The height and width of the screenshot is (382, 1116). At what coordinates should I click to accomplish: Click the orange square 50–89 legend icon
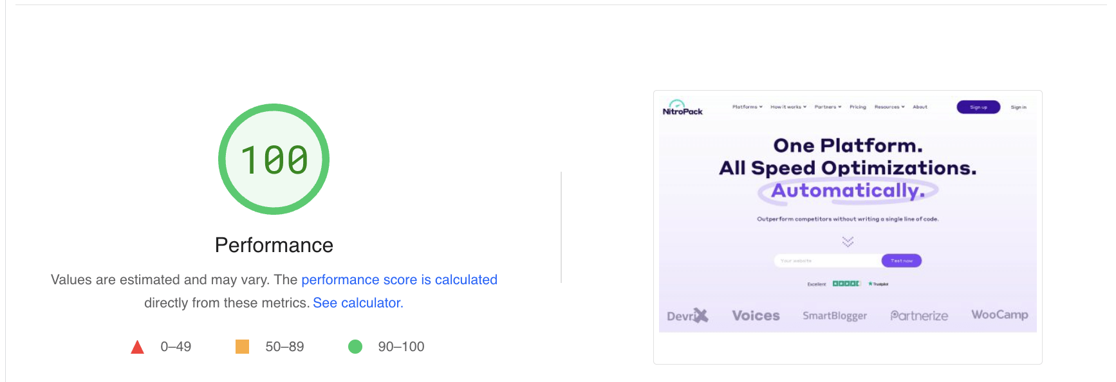click(242, 347)
